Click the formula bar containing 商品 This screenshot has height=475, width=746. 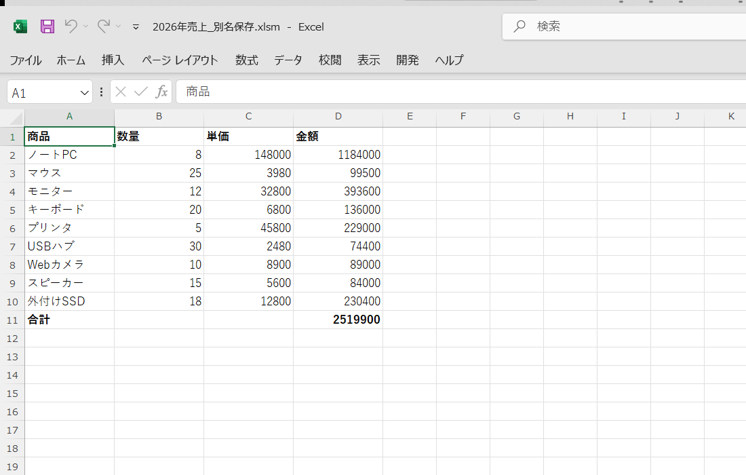(x=460, y=92)
